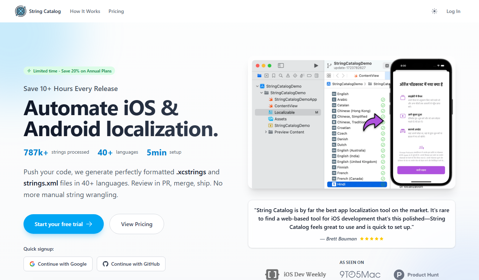479x280 pixels.
Task: Select the Localizable file row
Action: [x=288, y=112]
